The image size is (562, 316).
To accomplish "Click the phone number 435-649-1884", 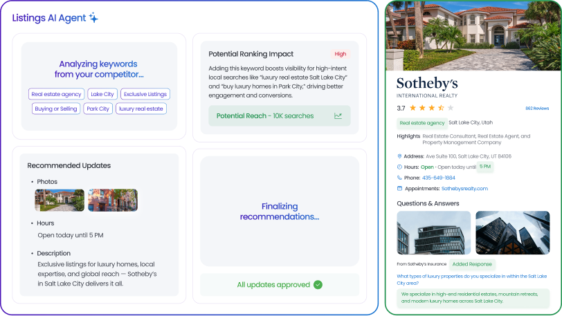I will tap(438, 178).
